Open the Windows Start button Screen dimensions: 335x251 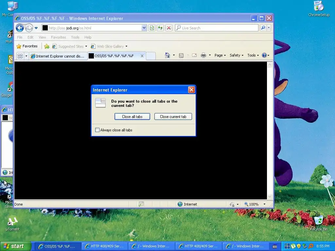coord(15,246)
